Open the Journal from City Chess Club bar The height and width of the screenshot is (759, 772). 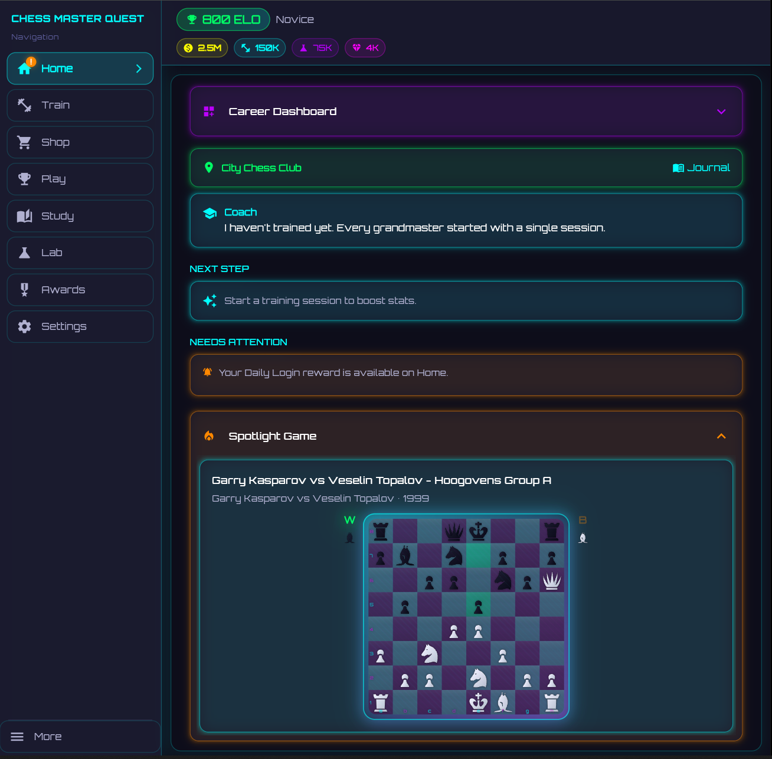(x=701, y=168)
